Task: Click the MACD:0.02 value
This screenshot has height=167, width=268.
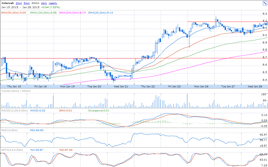Action: point(38,110)
